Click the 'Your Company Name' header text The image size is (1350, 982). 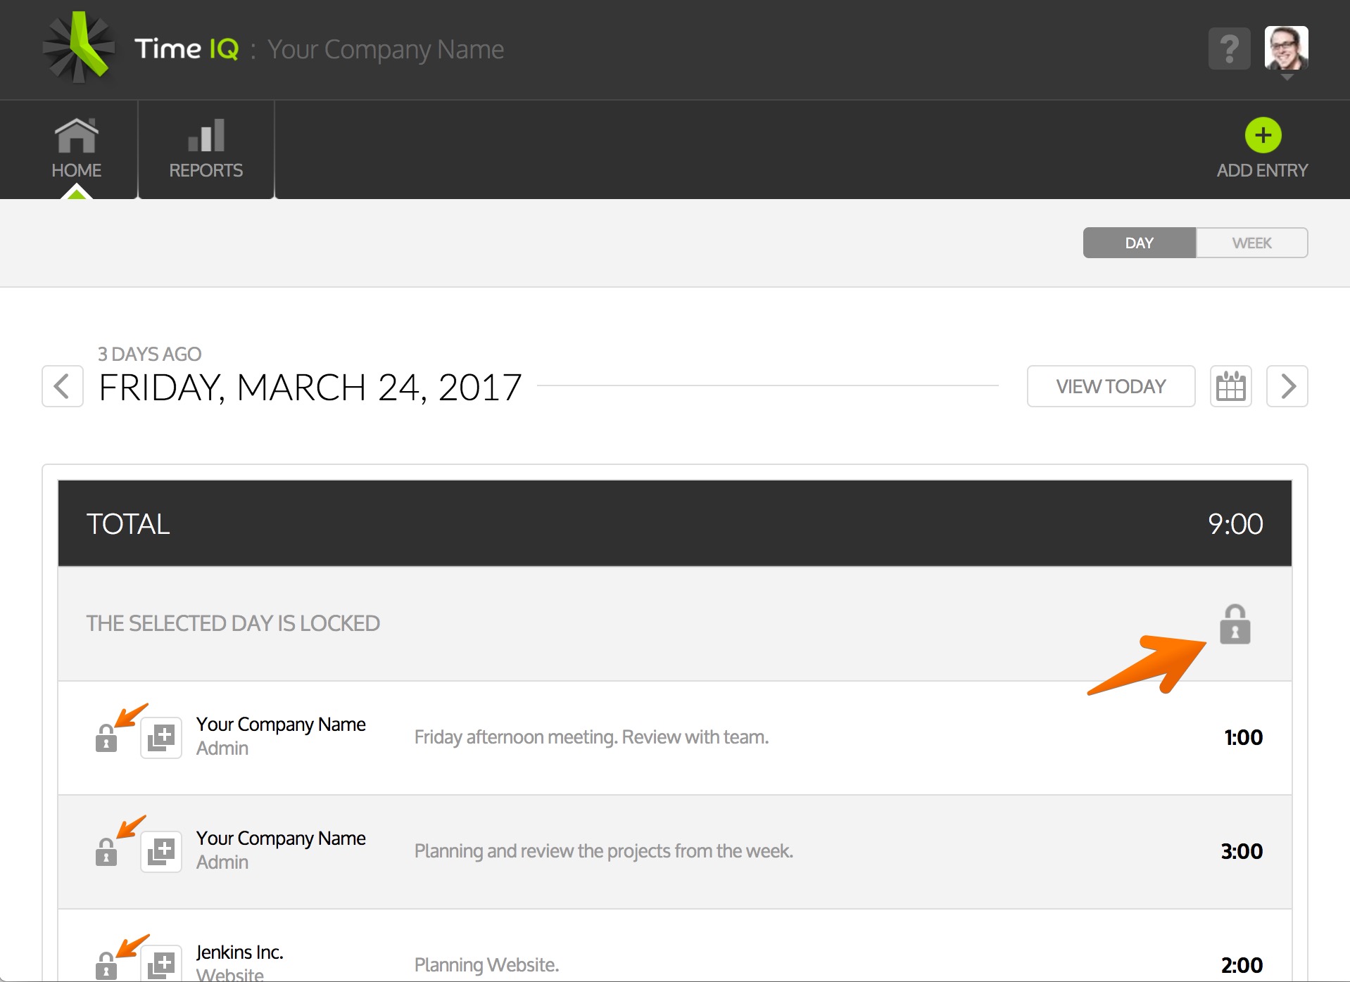[386, 50]
